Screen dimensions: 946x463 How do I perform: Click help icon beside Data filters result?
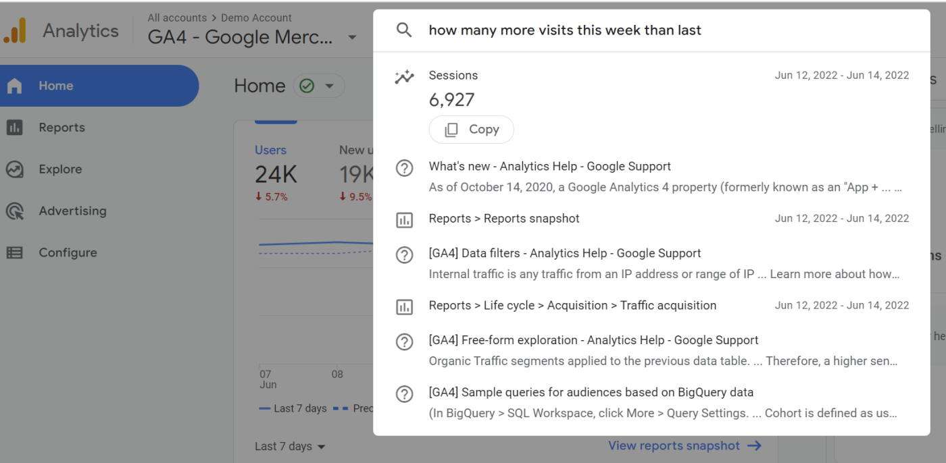404,255
